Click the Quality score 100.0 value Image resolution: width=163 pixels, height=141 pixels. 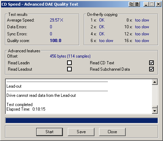coord(55,41)
